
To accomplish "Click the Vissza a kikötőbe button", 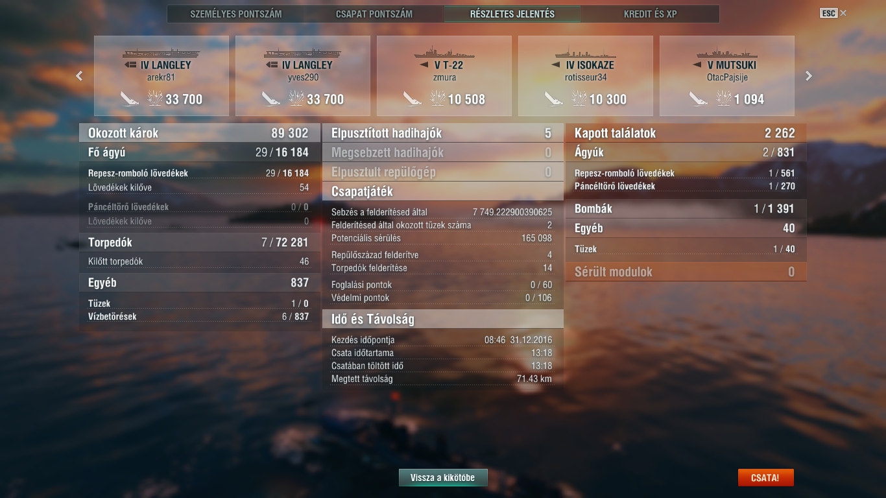I will 443,478.
